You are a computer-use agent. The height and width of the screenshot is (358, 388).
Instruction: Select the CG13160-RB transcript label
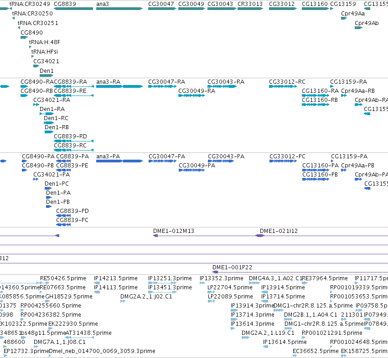320,100
